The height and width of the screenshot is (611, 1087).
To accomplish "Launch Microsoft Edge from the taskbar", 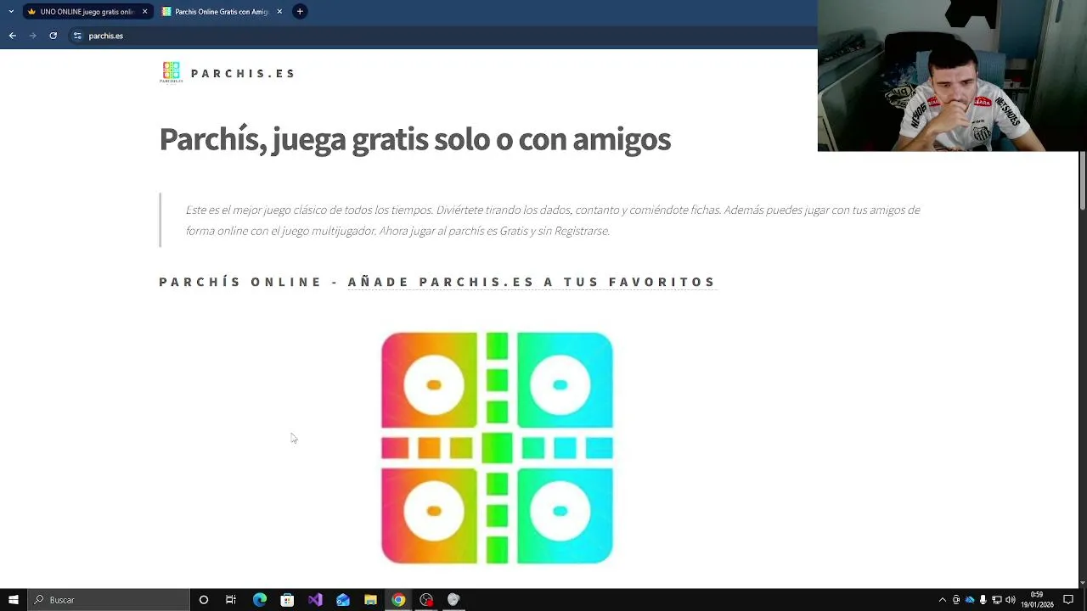I will click(x=260, y=600).
